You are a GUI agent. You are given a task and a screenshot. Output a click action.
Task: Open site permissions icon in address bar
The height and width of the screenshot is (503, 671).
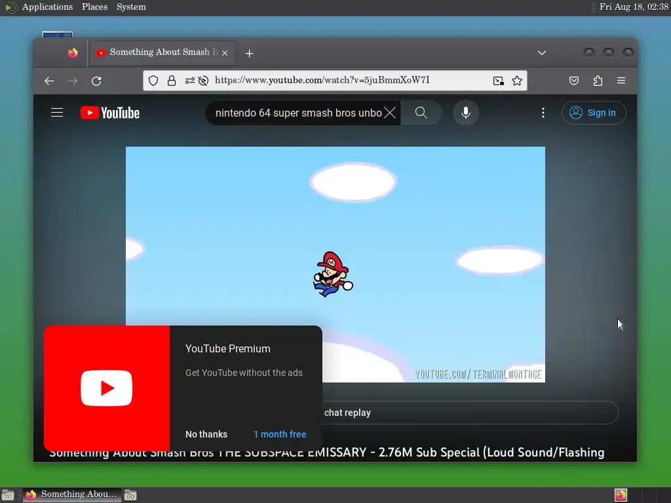pyautogui.click(x=189, y=81)
